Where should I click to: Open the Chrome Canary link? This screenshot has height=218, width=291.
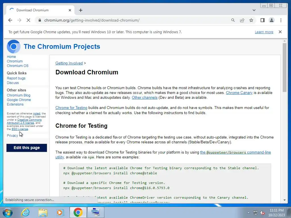(x=239, y=93)
